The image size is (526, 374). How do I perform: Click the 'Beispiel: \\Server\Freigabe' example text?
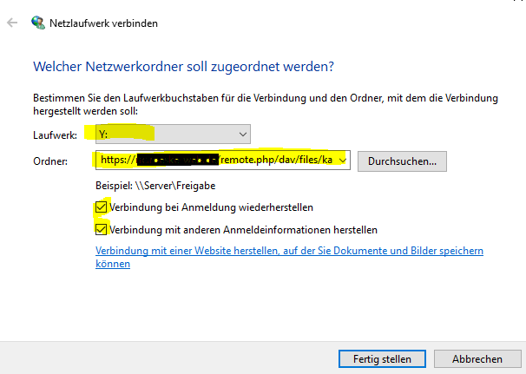click(155, 186)
